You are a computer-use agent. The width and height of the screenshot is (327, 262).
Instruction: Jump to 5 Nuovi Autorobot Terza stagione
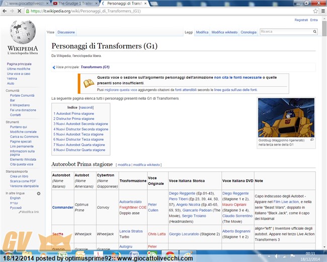click(78, 134)
